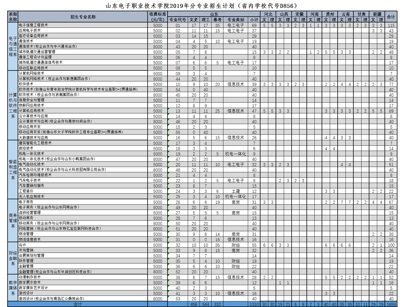Viewport: 405px width, 307px height.
Task: Select the 春考 total "310" cell
Action: point(217,304)
